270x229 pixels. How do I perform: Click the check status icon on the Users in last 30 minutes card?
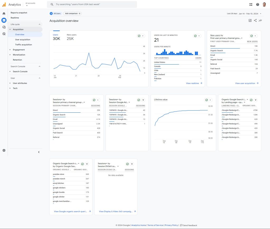[x=195, y=36]
